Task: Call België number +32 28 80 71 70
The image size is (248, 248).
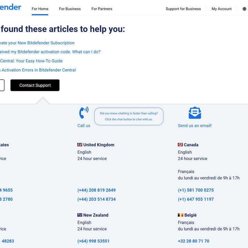Action: tap(194, 241)
